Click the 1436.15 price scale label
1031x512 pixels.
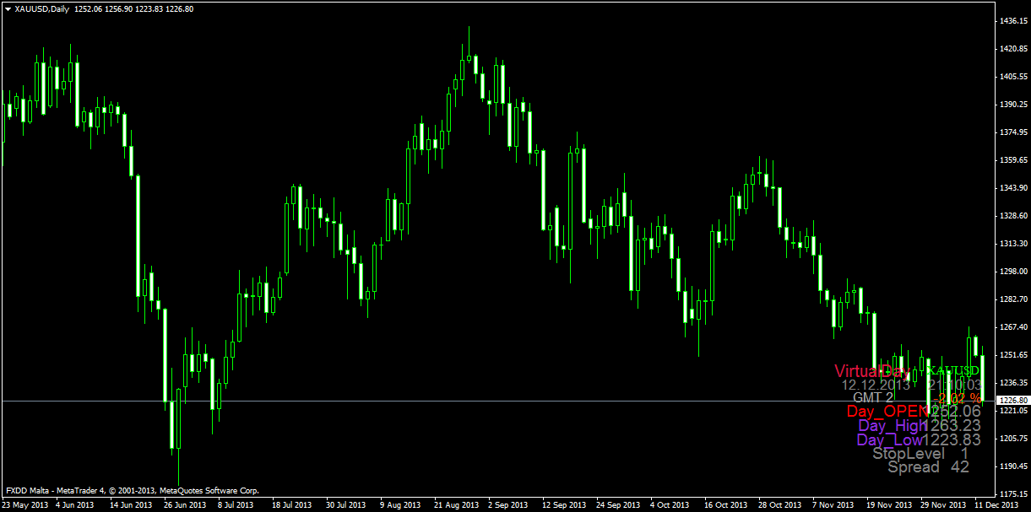pos(1012,21)
